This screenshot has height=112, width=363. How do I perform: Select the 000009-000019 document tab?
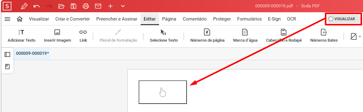click(32, 54)
